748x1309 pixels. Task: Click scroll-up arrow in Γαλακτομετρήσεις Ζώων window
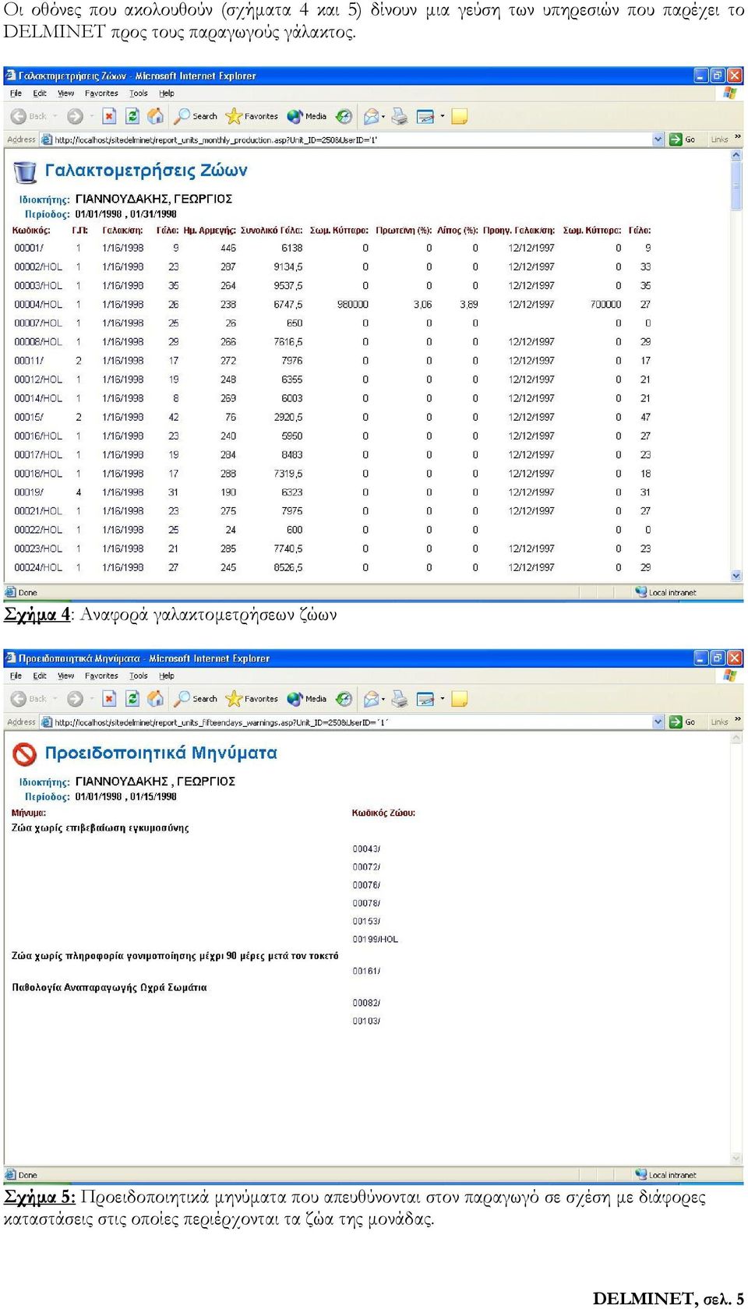[736, 155]
